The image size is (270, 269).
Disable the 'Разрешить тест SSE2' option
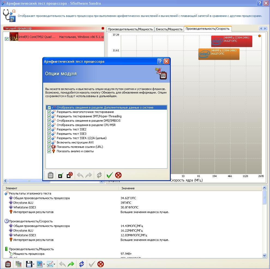49,130
